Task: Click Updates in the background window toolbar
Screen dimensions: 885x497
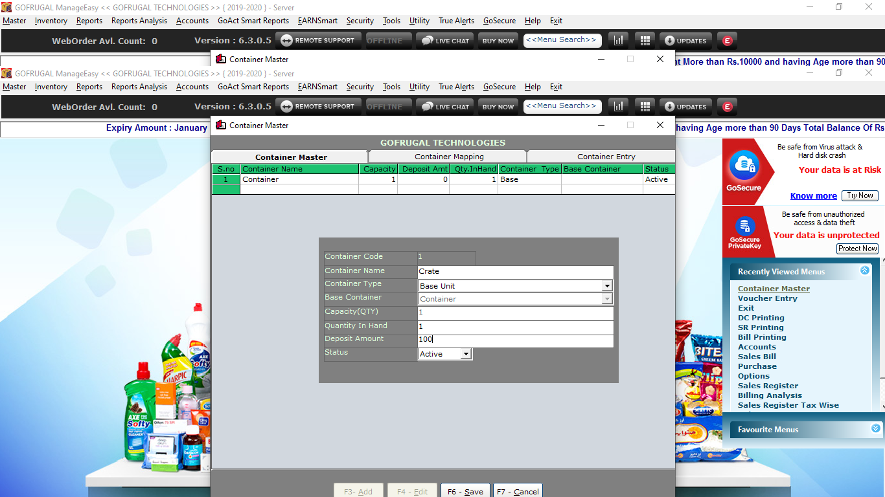Action: pos(686,41)
